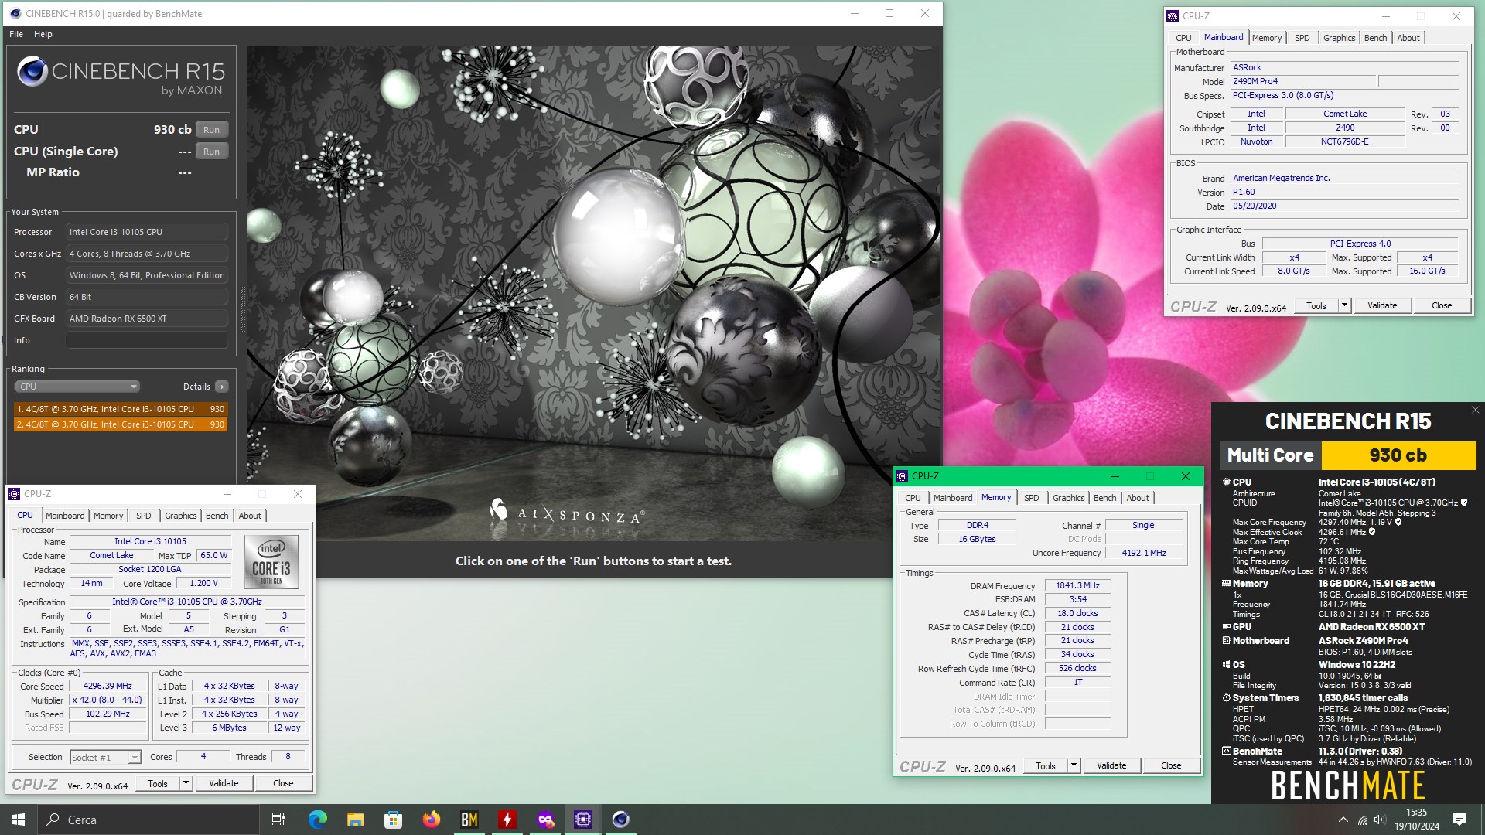Open File Explorer from taskbar
The width and height of the screenshot is (1485, 835).
point(356,820)
